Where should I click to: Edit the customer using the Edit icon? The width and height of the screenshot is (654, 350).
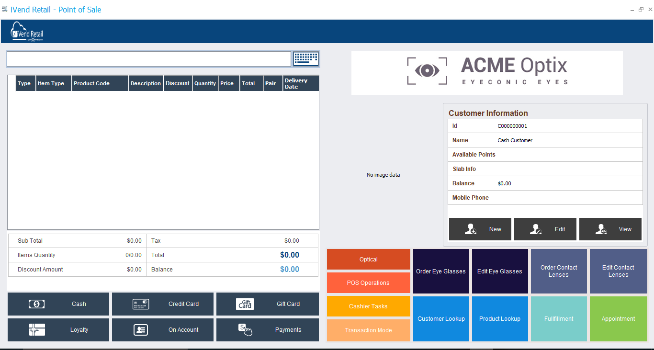[536, 229]
